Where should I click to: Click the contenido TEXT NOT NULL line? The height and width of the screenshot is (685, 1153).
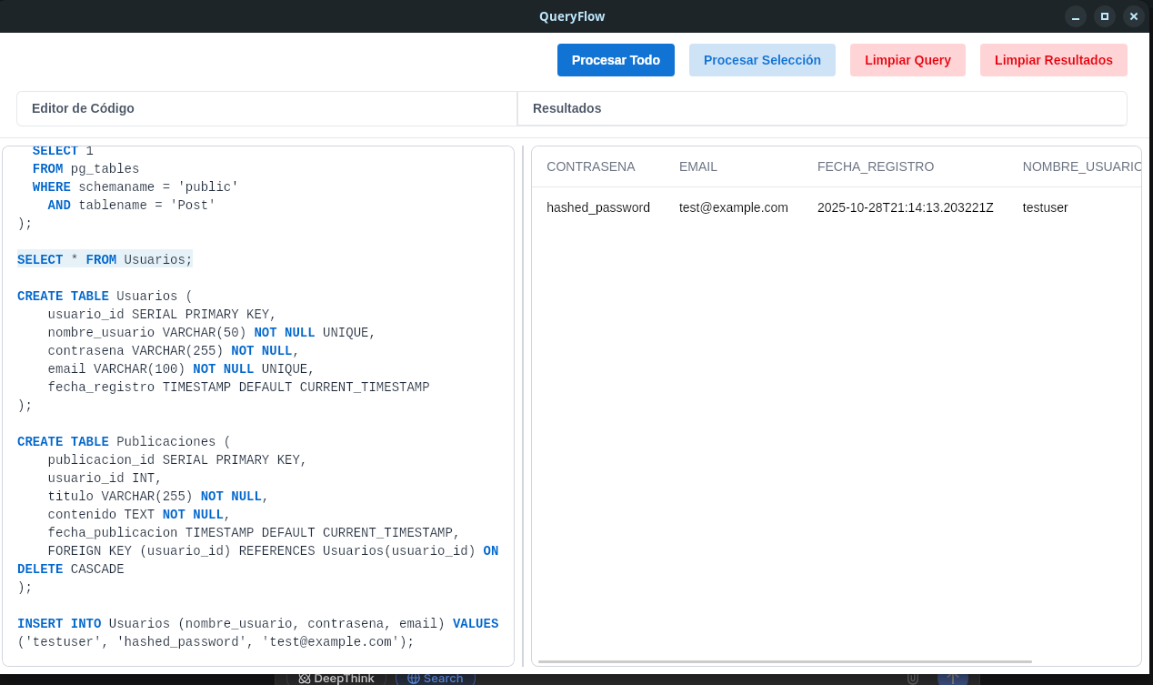pyautogui.click(x=139, y=515)
